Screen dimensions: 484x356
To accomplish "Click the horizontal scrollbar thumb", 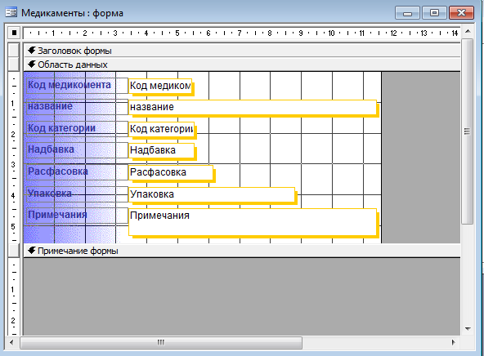I will pyautogui.click(x=161, y=342).
